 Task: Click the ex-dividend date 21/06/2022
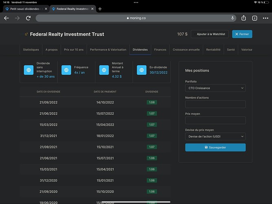(x=49, y=113)
